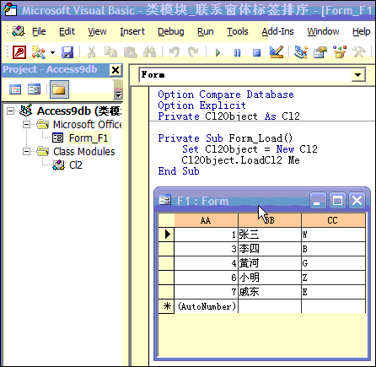Click the line 'Option Explicit' in code
This screenshot has width=376, height=367.
[201, 105]
